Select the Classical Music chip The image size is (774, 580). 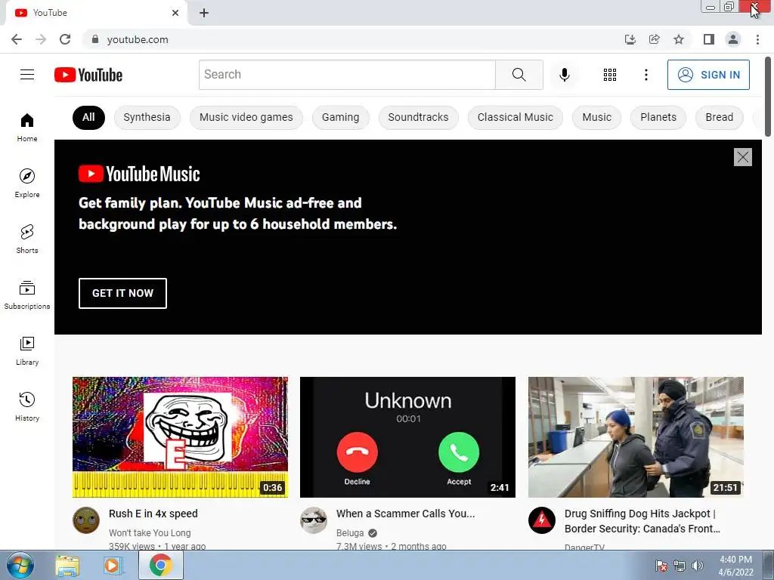pyautogui.click(x=515, y=117)
